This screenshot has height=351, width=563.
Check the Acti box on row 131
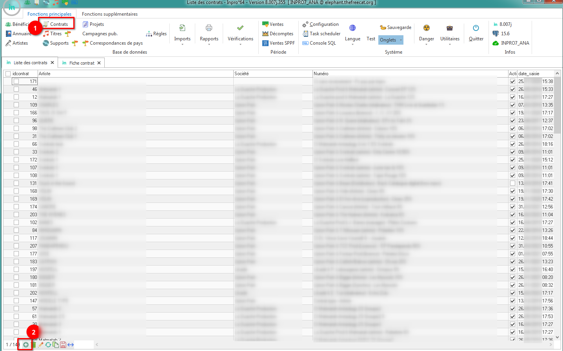coord(512,183)
